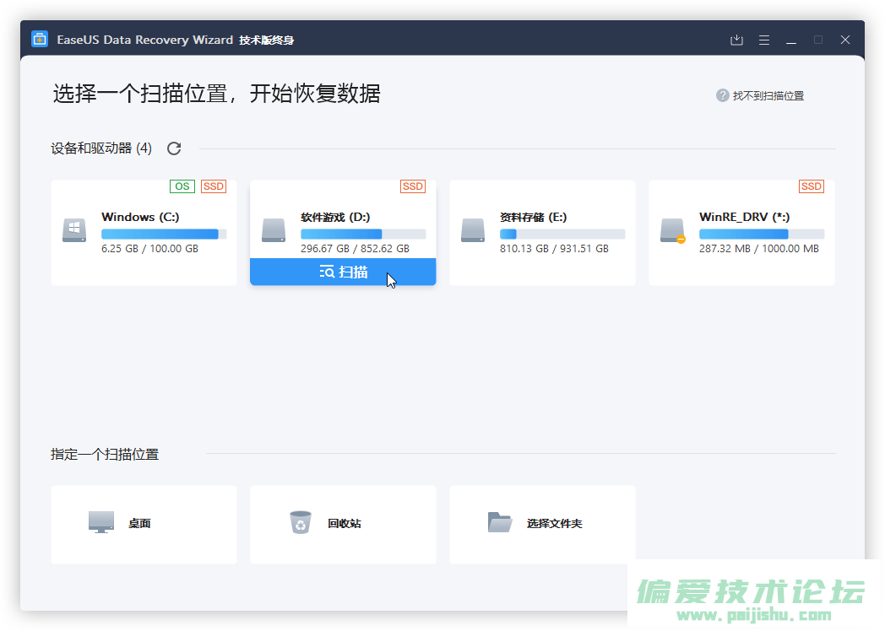Click the EaseUS app logo icon

40,40
